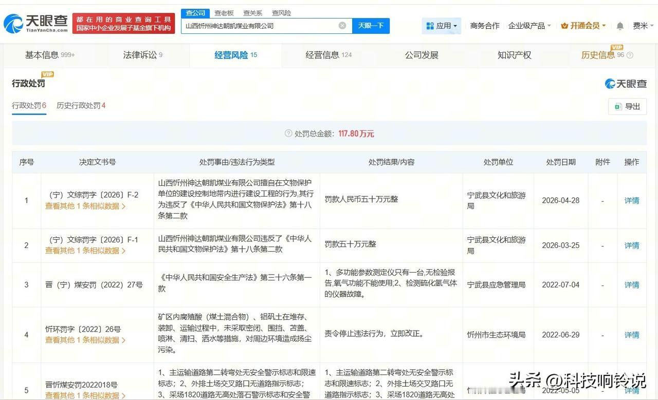Viewport: 658px width, 400px height.
Task: Open the 知识产权 tab
Action: pos(514,55)
